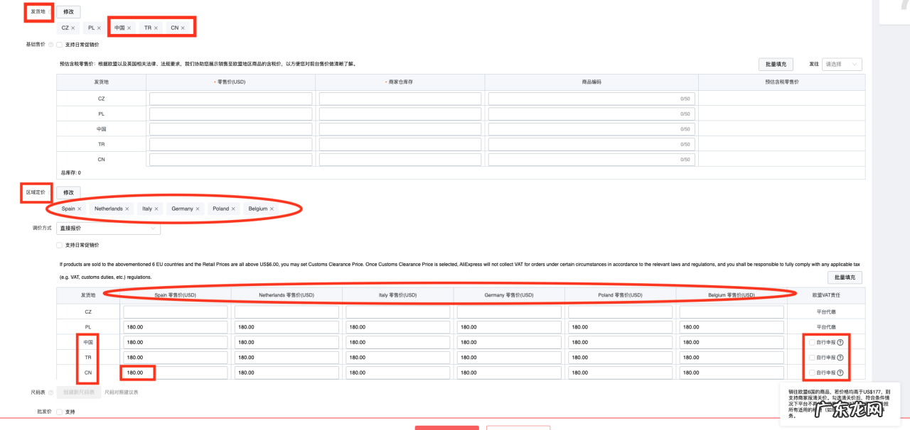Click CZ row Spain 零售价 input field
This screenshot has width=910, height=430.
[x=176, y=312]
